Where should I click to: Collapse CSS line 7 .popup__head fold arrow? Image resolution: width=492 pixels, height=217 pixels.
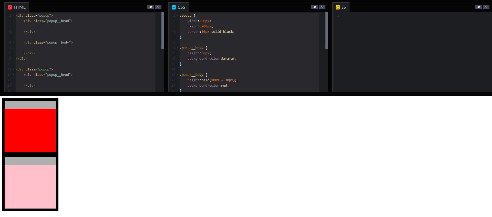pyautogui.click(x=178, y=48)
